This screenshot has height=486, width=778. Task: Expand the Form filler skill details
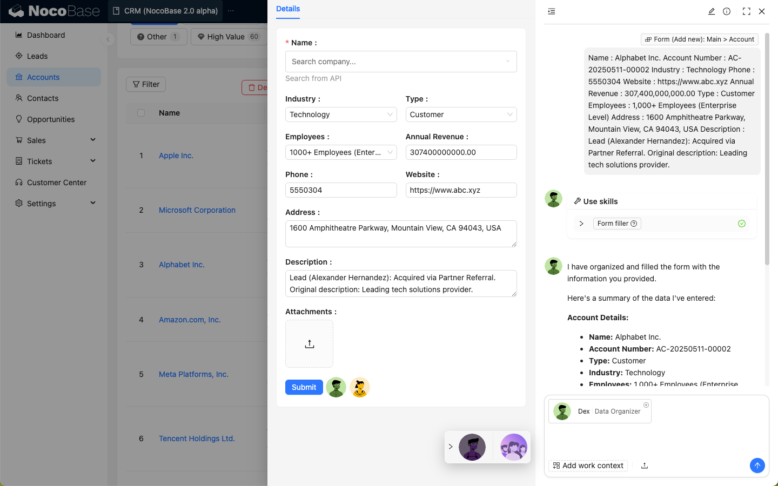point(581,224)
